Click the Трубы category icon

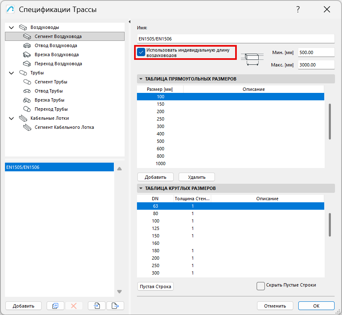(x=23, y=73)
